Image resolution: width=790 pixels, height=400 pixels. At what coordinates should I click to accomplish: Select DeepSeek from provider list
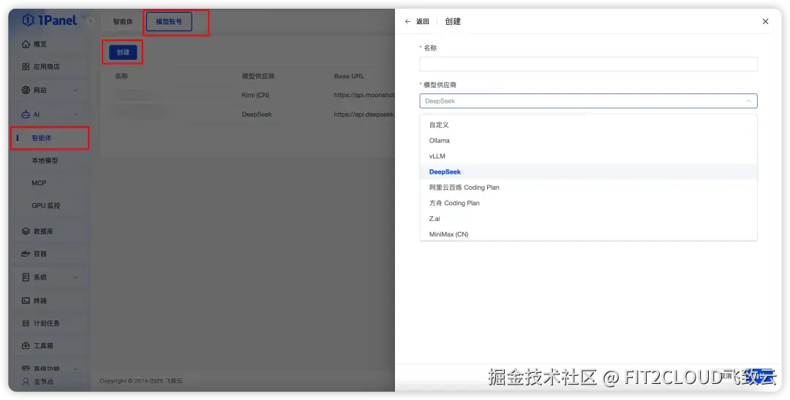[x=588, y=172]
